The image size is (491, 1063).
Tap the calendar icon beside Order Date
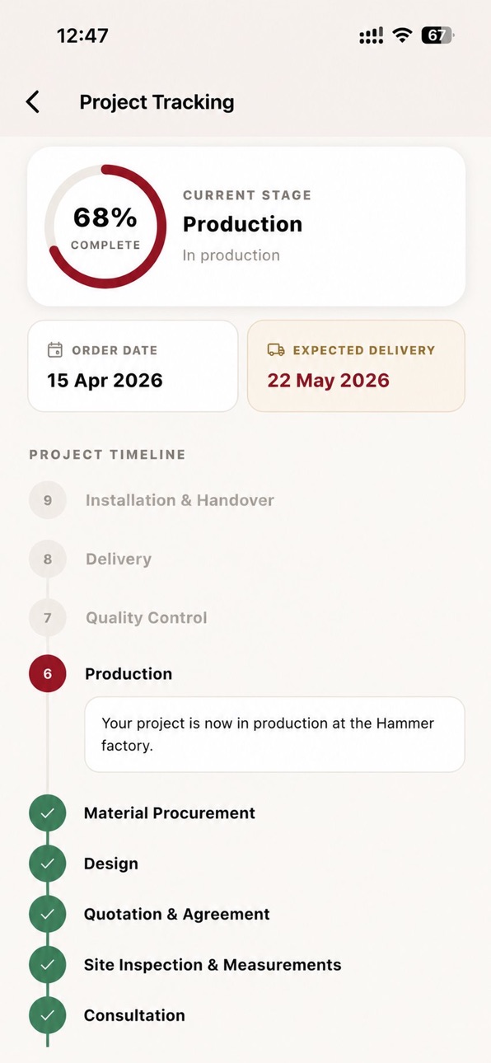[x=55, y=350]
